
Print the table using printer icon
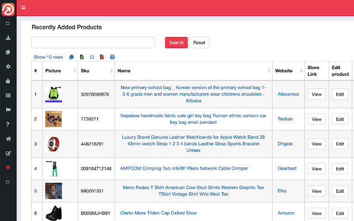coord(112,57)
